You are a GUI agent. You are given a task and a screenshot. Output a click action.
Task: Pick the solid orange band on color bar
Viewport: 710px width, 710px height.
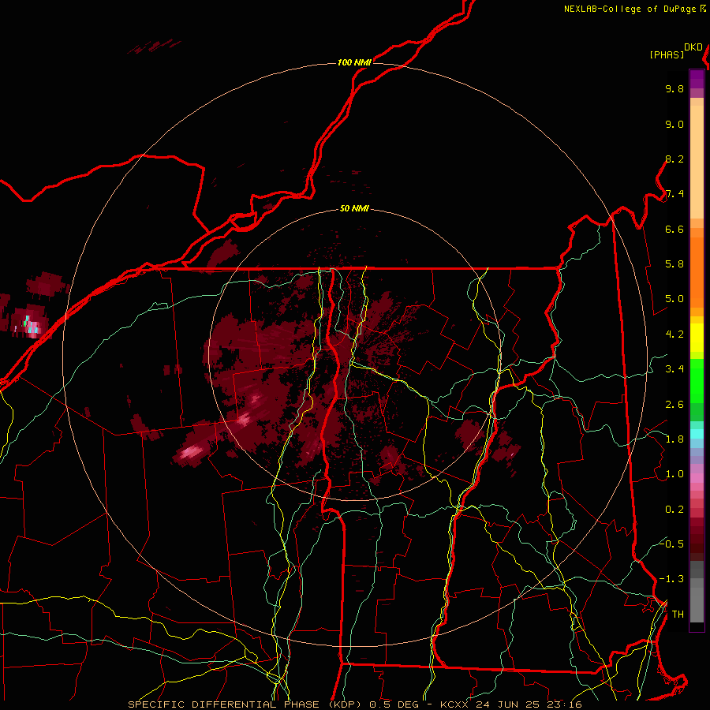click(697, 271)
